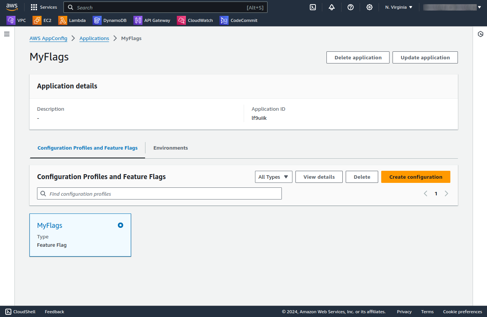
Task: Focus the Find configuration profiles field
Action: coord(159,193)
